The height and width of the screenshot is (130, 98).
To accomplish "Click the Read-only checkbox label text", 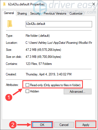I will click(55, 85).
